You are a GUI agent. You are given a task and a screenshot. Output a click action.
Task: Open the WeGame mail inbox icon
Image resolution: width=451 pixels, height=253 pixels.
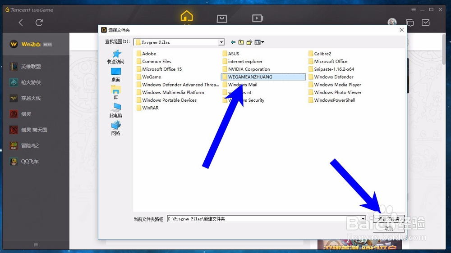426,23
